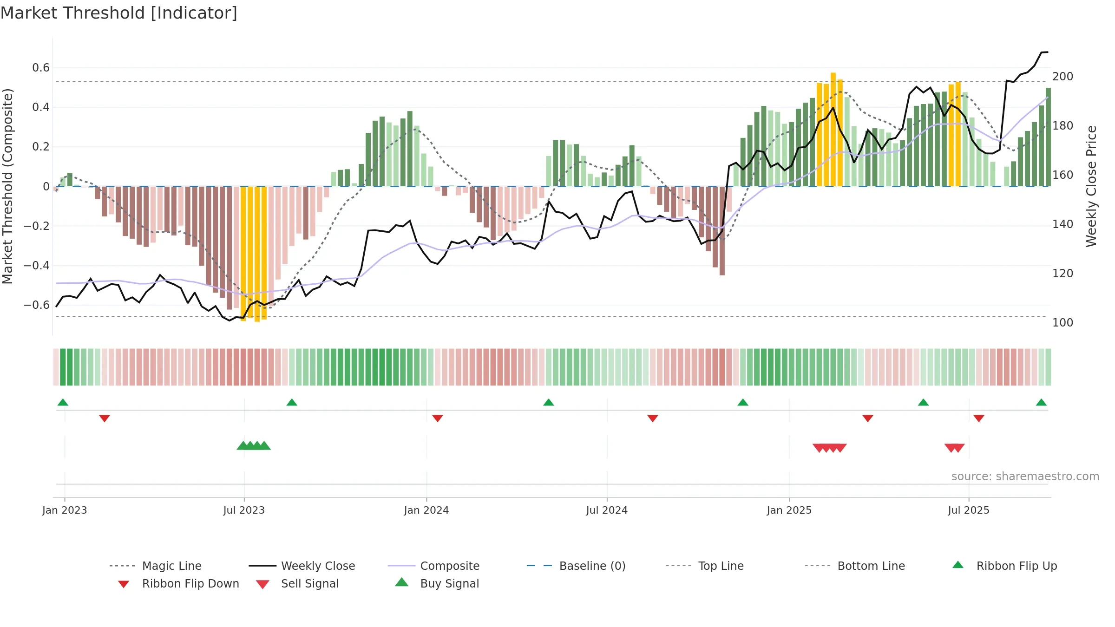Click the red flip-down triangle near March 2025
Image resolution: width=1115 pixels, height=627 pixels.
[x=868, y=418]
